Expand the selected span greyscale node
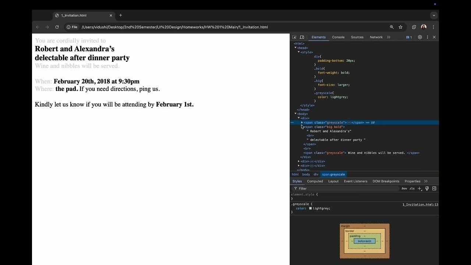This screenshot has width=471, height=265. point(302,123)
